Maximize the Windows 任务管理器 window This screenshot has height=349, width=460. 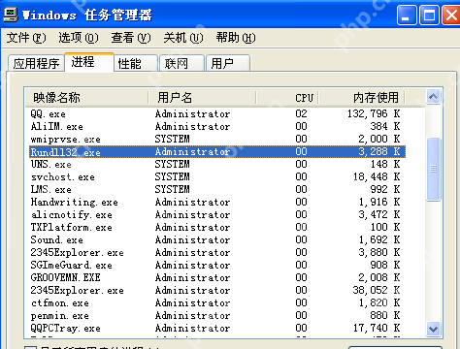point(429,16)
